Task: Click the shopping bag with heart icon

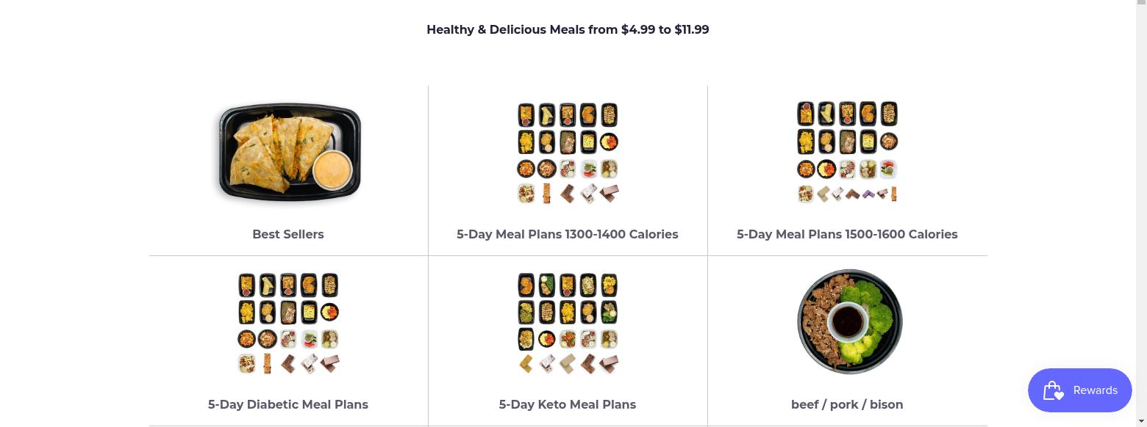Action: [1053, 390]
